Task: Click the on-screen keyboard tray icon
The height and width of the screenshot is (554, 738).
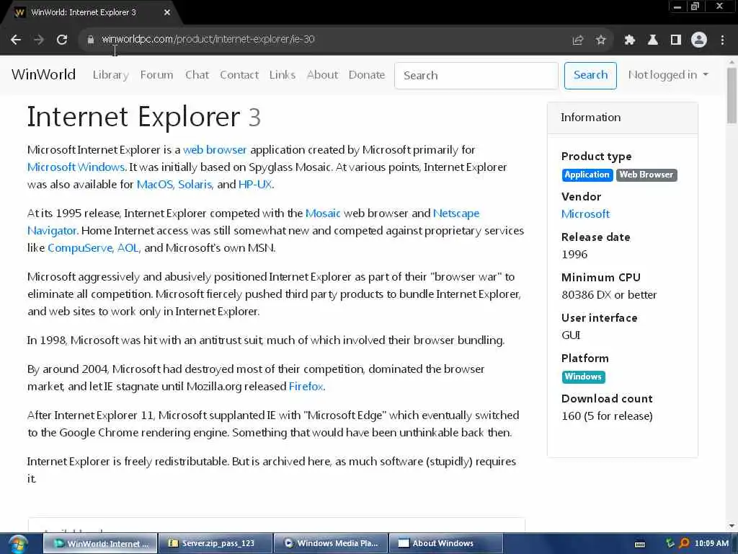Action: (640, 544)
